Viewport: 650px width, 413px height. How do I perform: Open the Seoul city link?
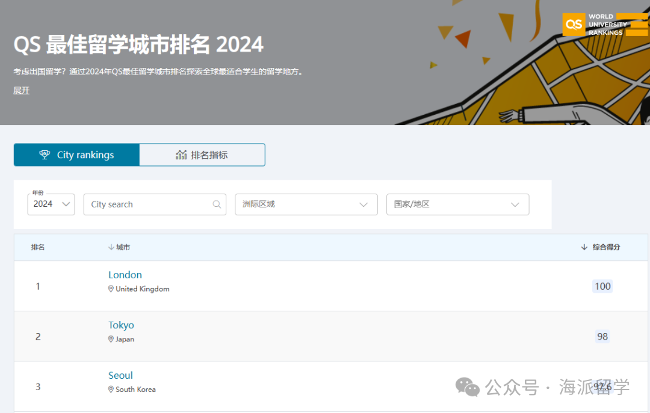[120, 375]
